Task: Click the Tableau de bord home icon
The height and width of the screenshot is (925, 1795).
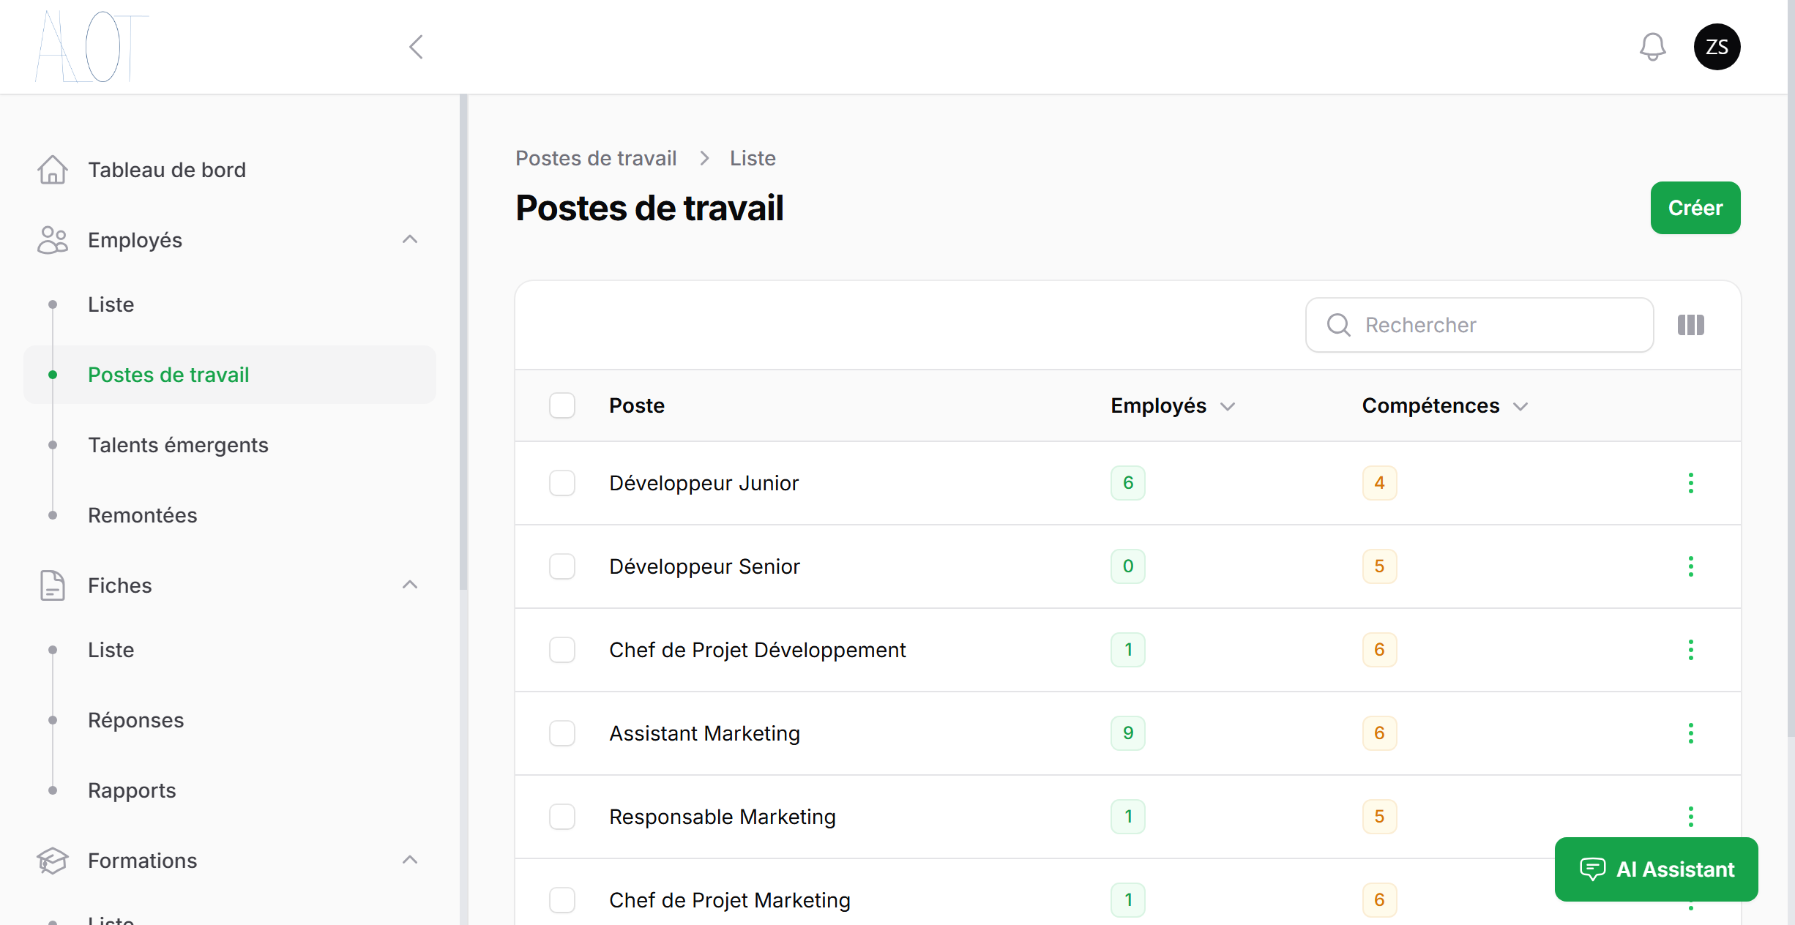Action: (x=53, y=170)
